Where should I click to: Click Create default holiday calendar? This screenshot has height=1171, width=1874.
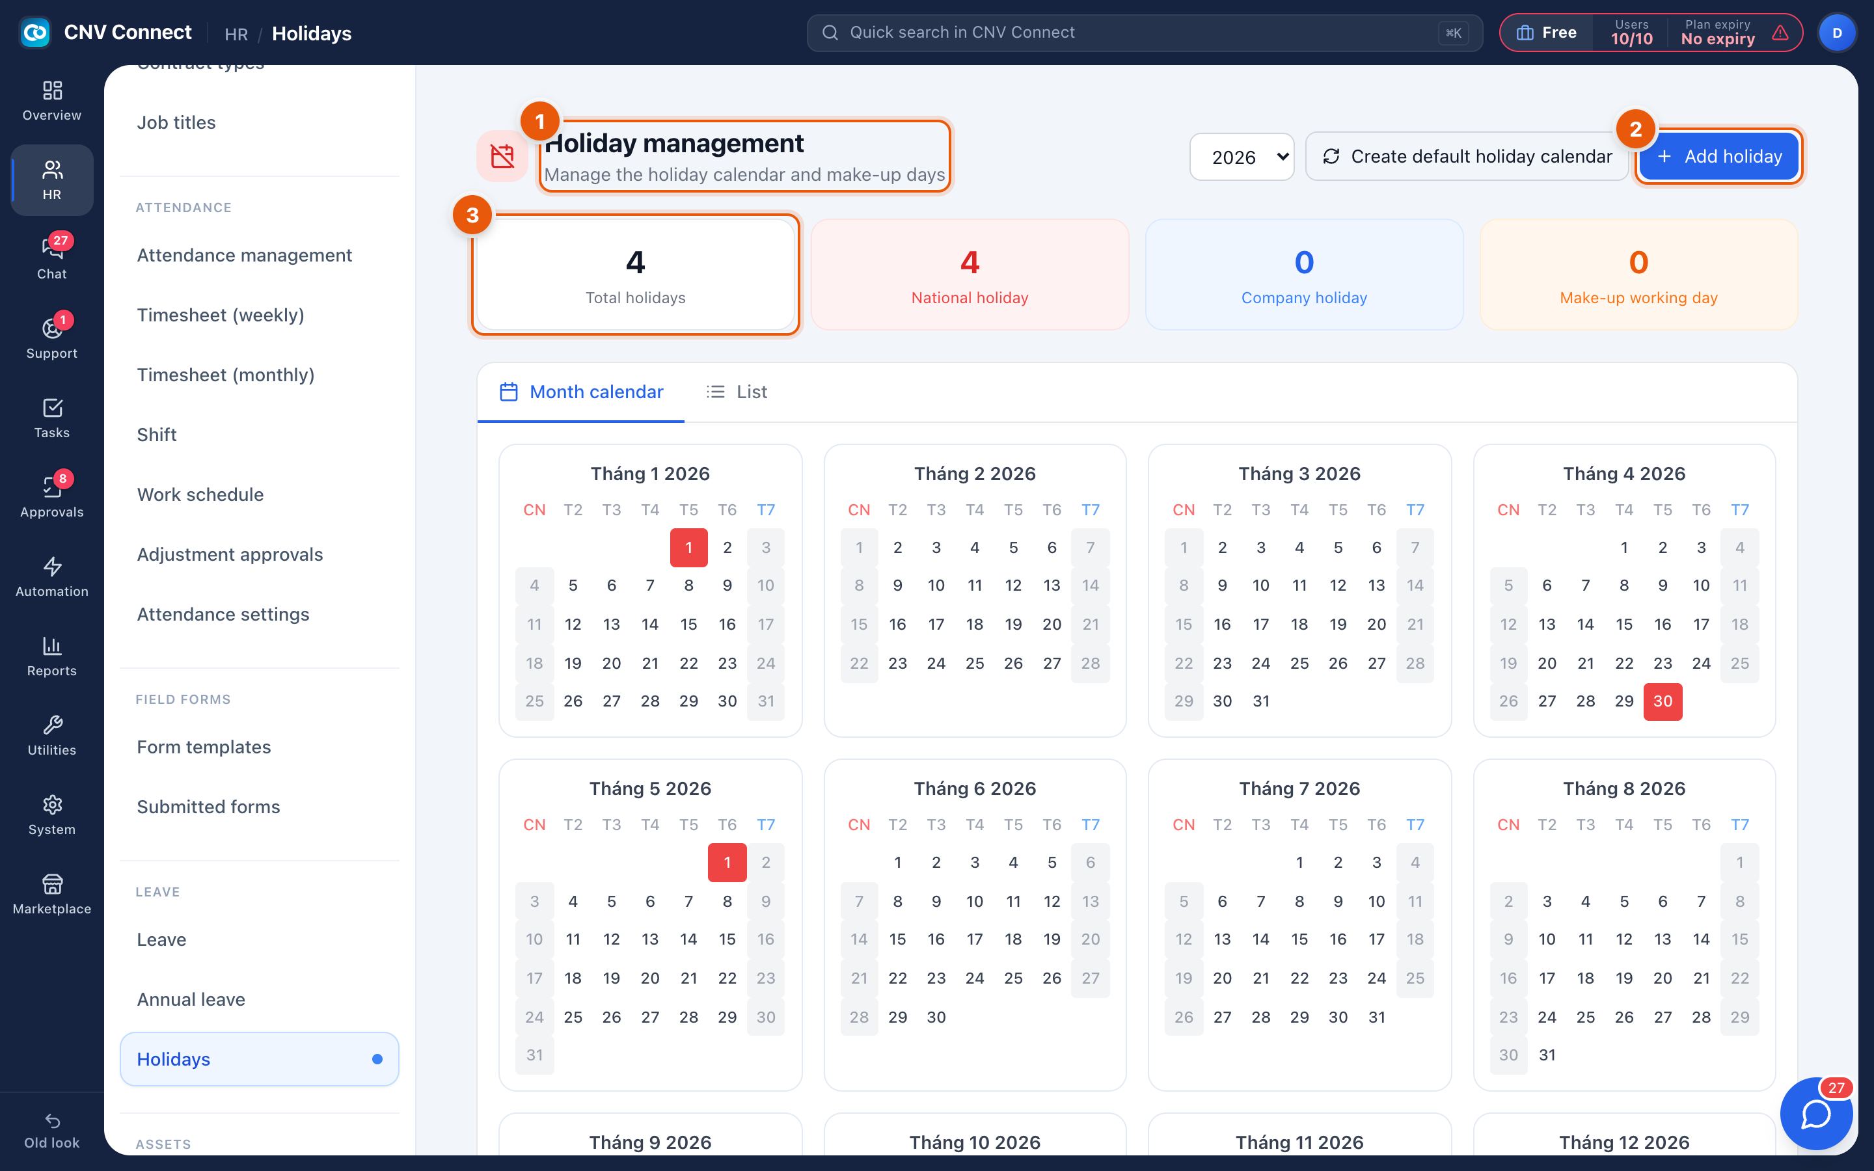(x=1467, y=156)
